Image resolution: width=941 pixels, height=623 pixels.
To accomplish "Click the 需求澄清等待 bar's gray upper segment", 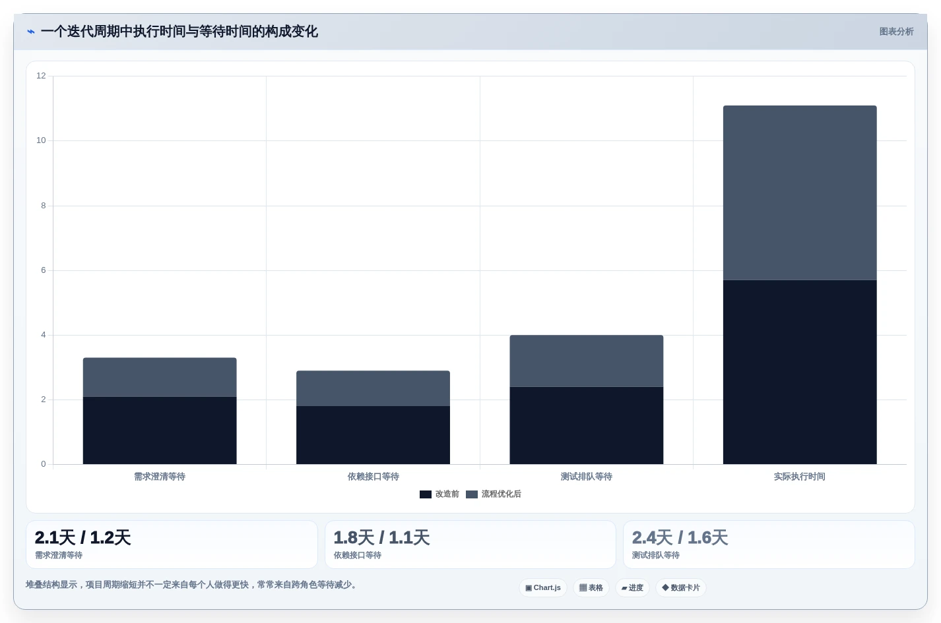I will (x=160, y=377).
